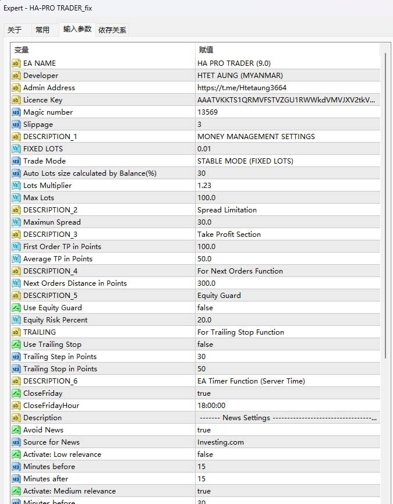Image resolution: width=393 pixels, height=504 pixels.
Task: Open Source for News Investing.com dropdown
Action: pos(221,442)
